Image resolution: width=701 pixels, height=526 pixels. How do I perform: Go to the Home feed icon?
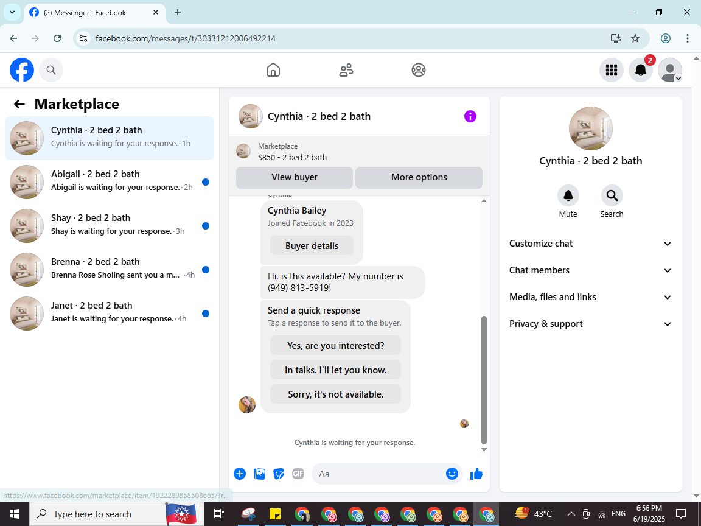click(x=273, y=70)
